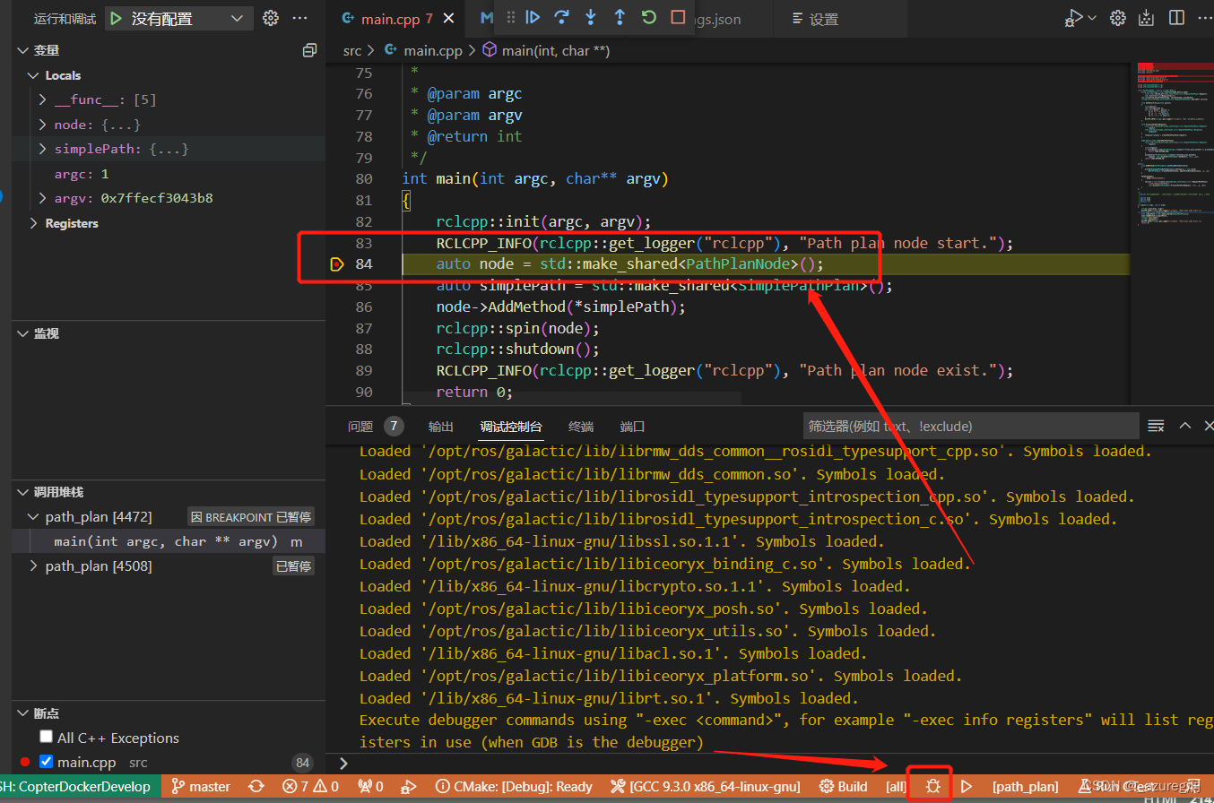This screenshot has width=1214, height=803.
Task: Click the debug launch icon next to ports
Action: coord(409,786)
